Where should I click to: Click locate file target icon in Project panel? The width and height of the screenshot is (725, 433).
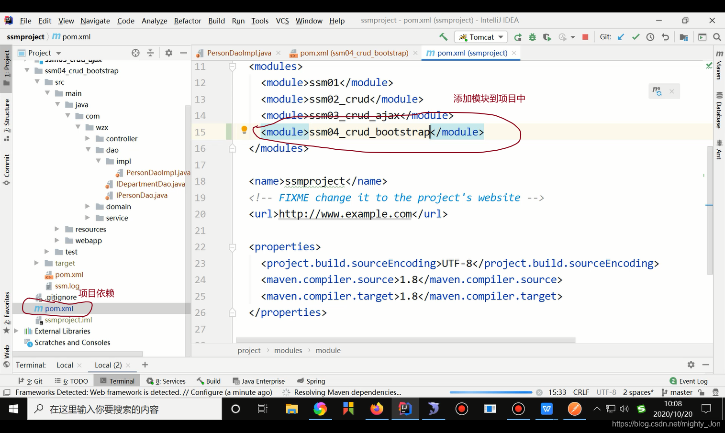pos(135,53)
